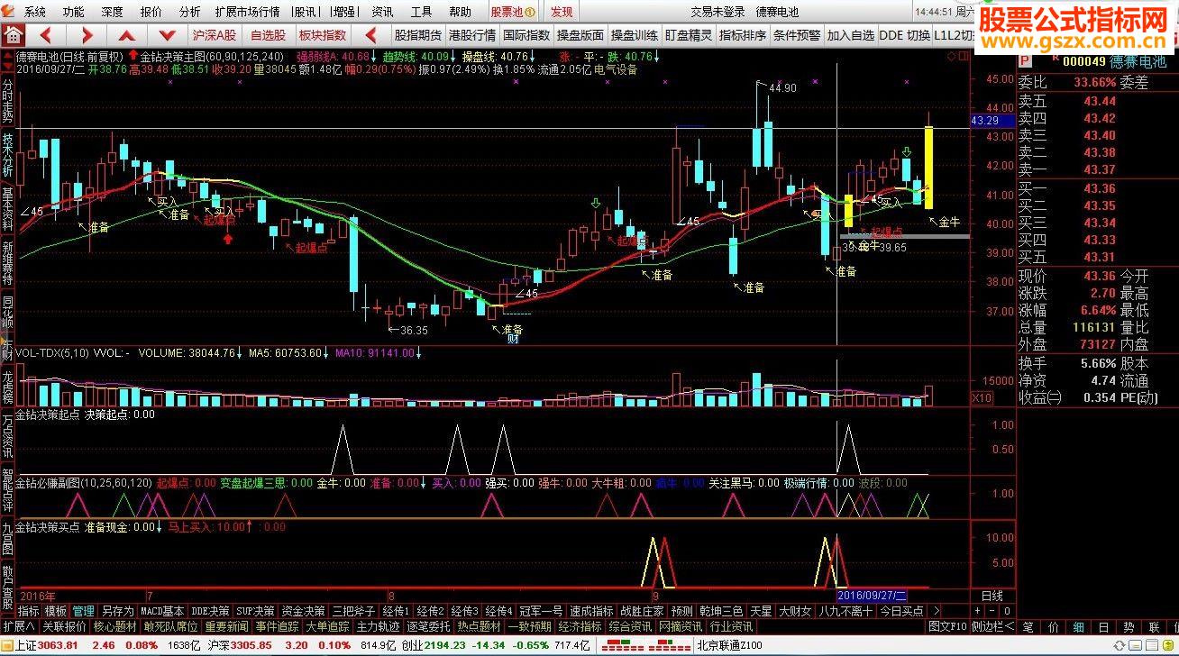Open the 分析 menu
This screenshot has width=1179, height=656.
pyautogui.click(x=190, y=12)
